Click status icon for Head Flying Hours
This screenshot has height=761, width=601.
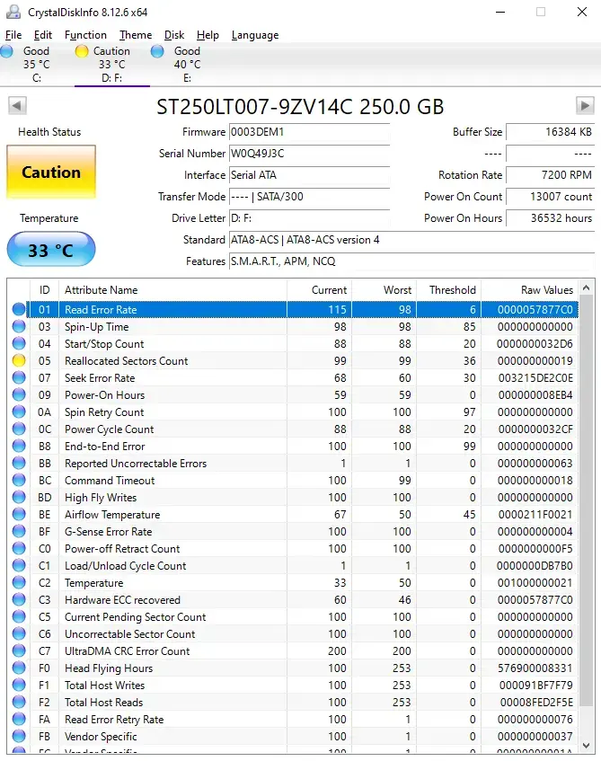(19, 668)
